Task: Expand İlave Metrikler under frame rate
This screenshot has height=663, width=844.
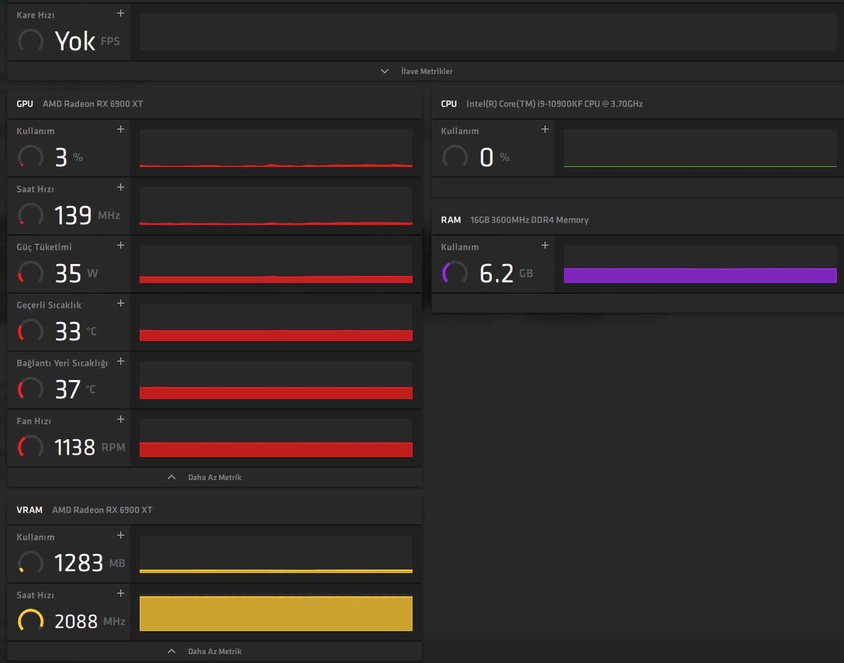Action: 418,71
